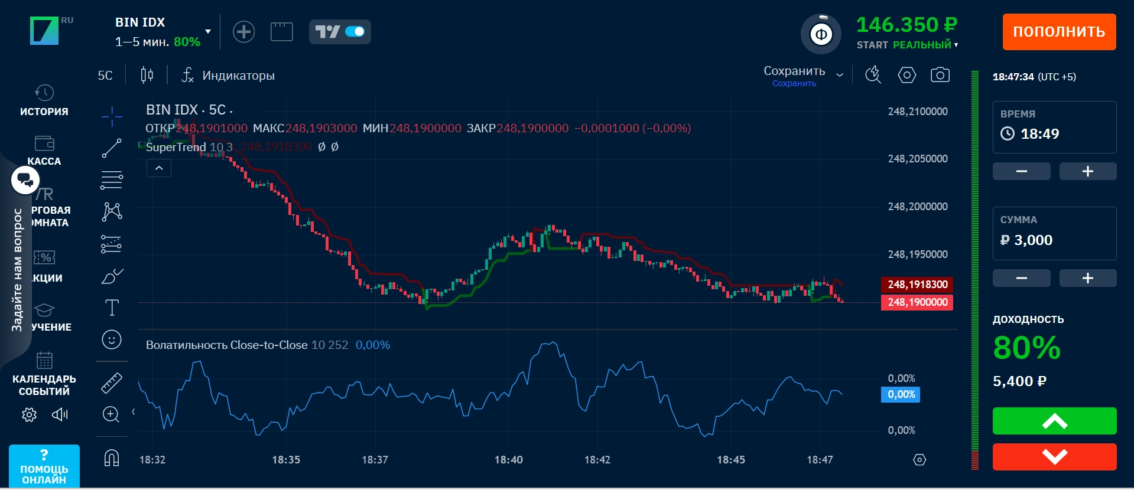
Task: Take a chart snapshot with camera icon
Action: [x=940, y=75]
